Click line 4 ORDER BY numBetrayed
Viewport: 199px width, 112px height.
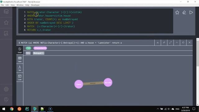click(x=50, y=23)
